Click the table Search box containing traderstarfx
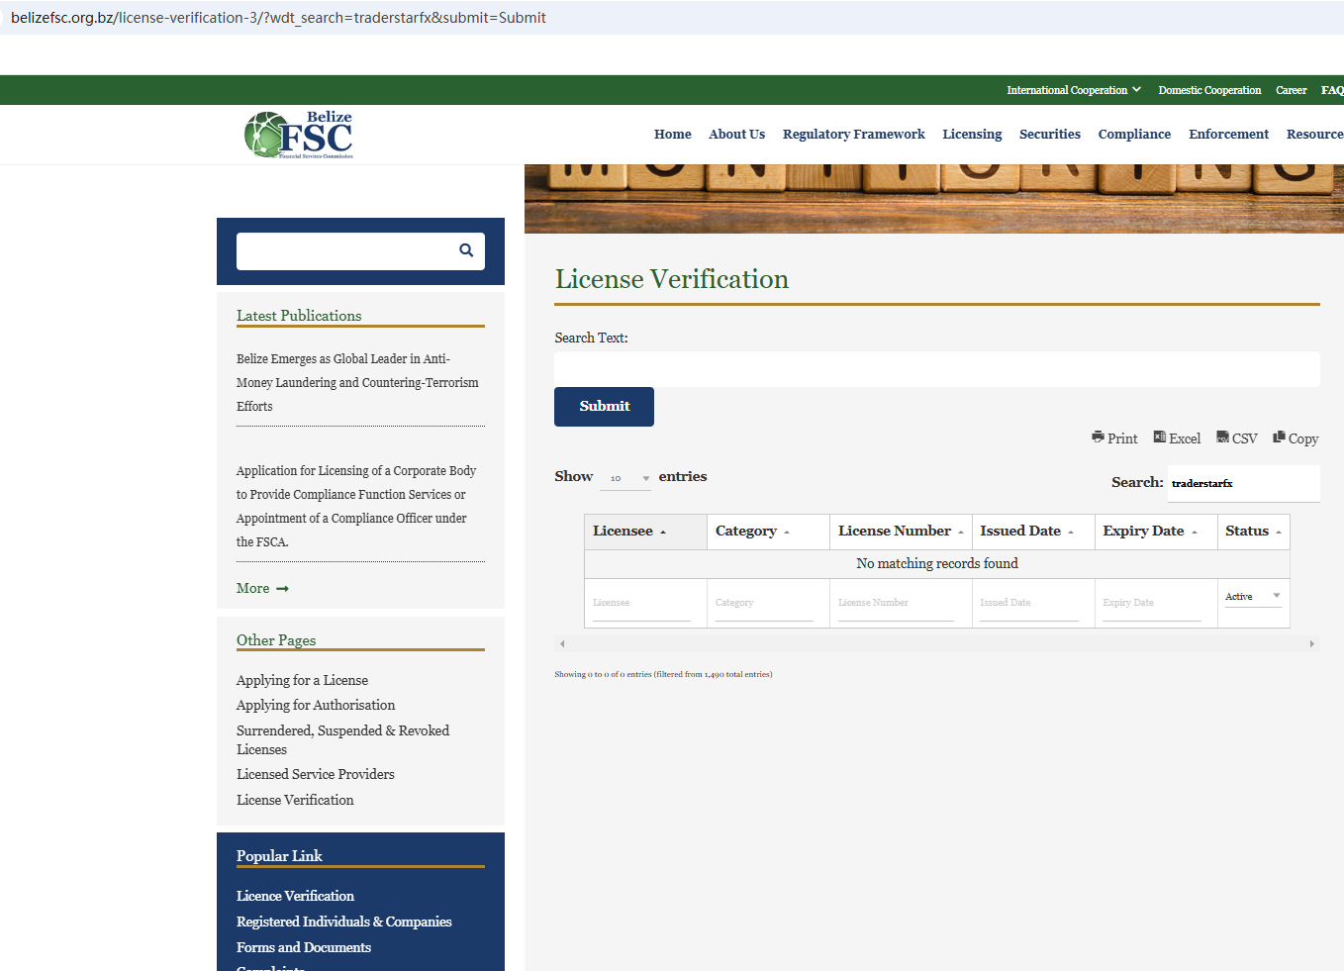Screen dimensions: 1344x971 pos(1242,483)
